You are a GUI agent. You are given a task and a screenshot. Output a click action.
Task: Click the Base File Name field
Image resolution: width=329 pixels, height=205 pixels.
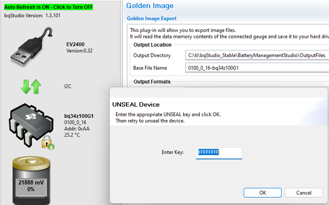point(257,68)
